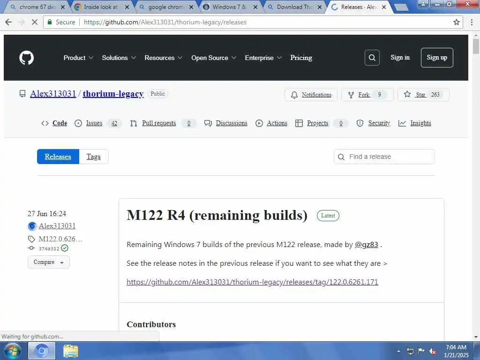The width and height of the screenshot is (480, 360).
Task: Click the browser forward arrow
Action: 22,22
